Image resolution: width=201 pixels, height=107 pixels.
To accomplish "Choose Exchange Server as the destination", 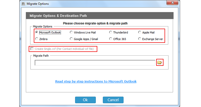I will 139,39.
